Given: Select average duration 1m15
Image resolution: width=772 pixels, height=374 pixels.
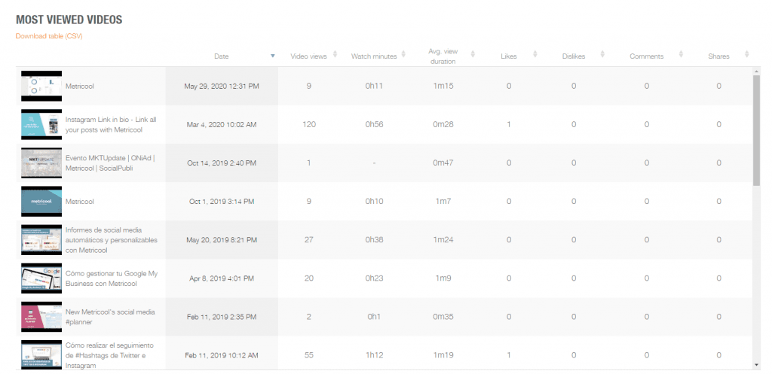Looking at the screenshot, I should [443, 86].
